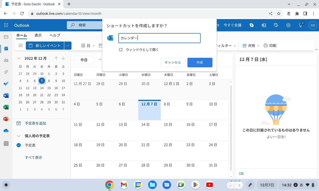This screenshot has width=319, height=191.
Task: Click the 作成 button in dialog
Action: coord(200,62)
